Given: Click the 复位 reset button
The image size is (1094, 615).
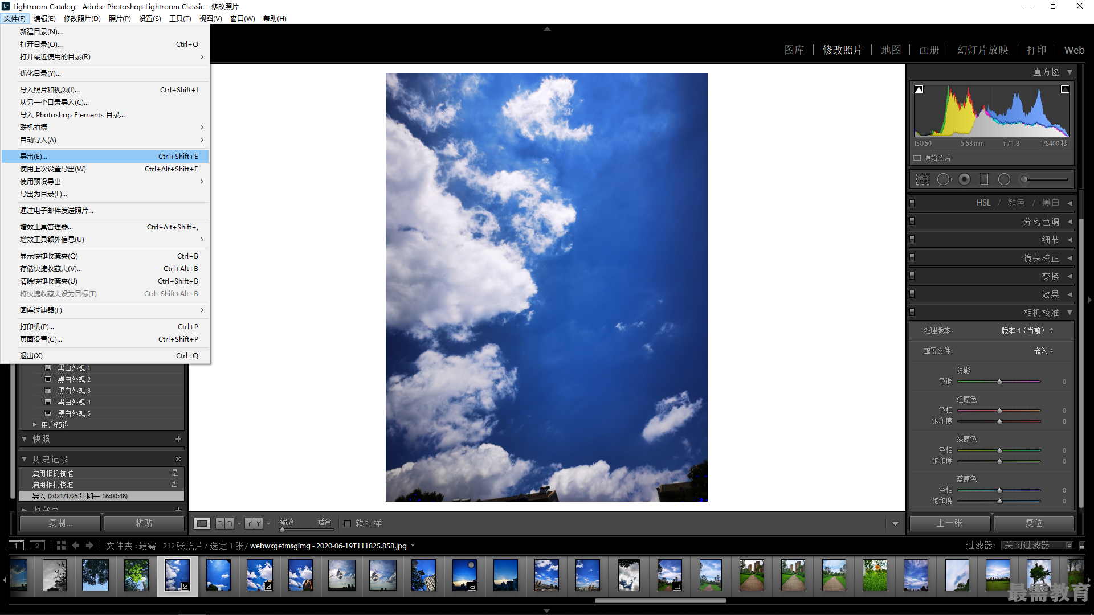Looking at the screenshot, I should 1034,523.
